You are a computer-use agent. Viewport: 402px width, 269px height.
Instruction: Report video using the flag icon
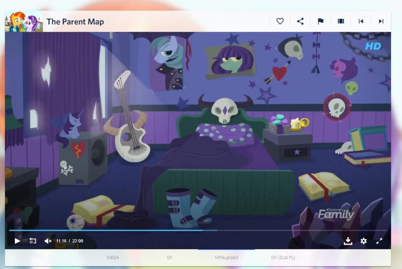click(x=321, y=21)
